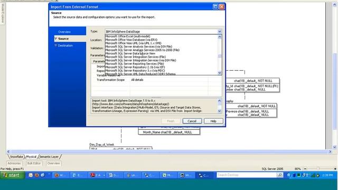Click the zoom in plus button
The image size is (338, 190).
335,169
